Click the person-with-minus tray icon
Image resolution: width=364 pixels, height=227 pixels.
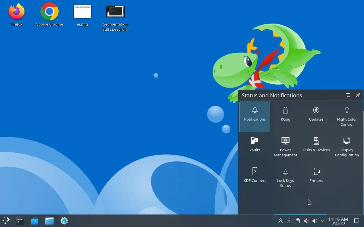pos(289,221)
